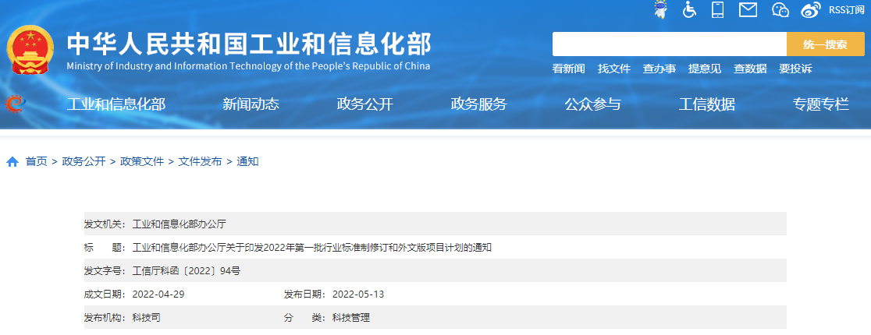
Task: Select the 政务服务 navigation item
Action: (478, 104)
